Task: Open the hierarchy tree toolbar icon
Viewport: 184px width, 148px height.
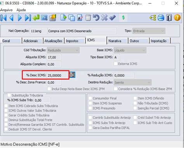Action: tap(153, 18)
